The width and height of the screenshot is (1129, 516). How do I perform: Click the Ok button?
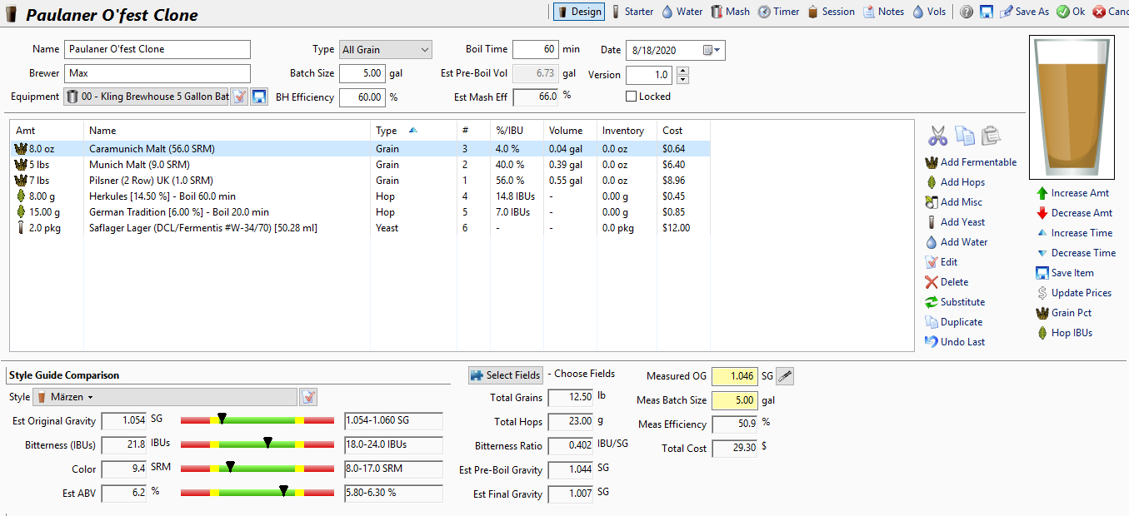click(1071, 12)
